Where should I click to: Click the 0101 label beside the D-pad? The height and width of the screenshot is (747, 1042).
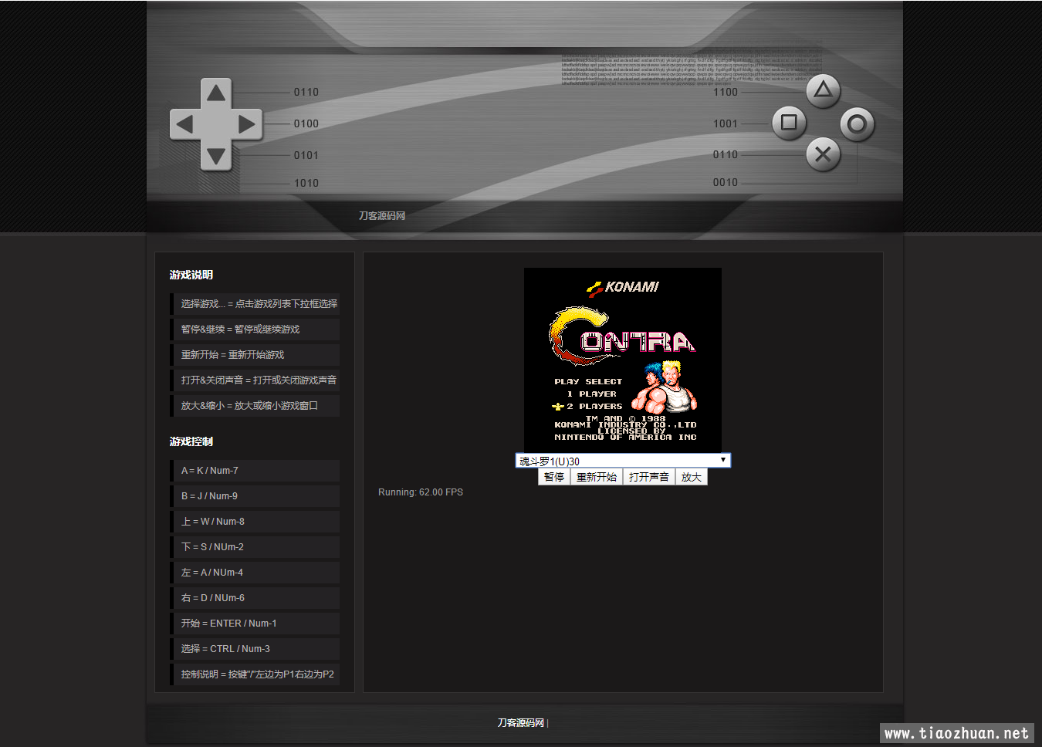click(x=306, y=155)
